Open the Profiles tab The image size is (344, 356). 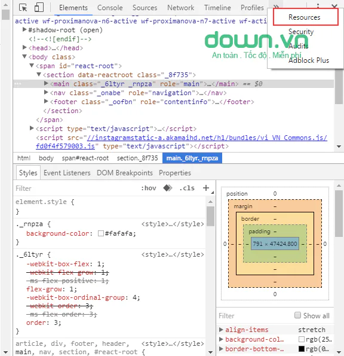tap(252, 8)
